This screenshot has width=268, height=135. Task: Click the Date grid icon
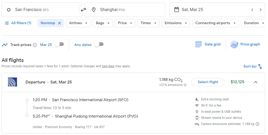(x=198, y=44)
